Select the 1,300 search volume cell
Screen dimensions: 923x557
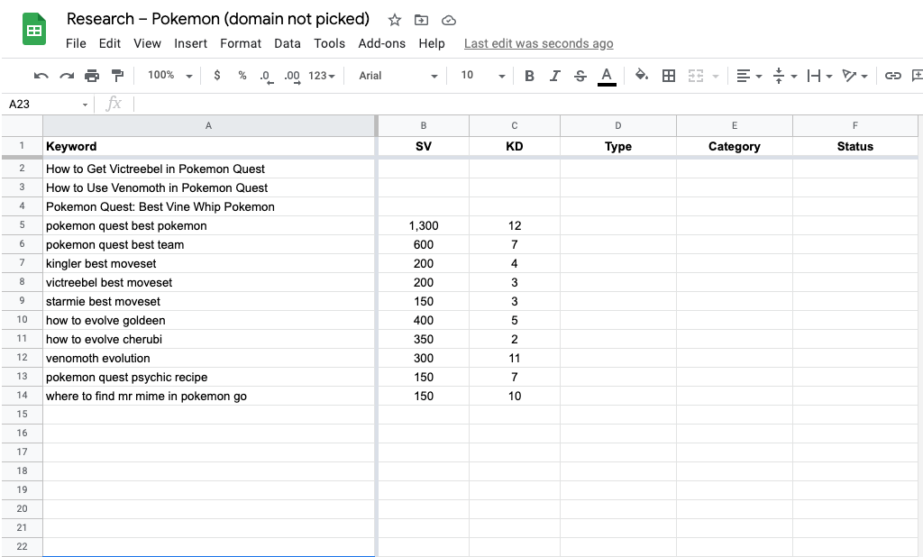tap(424, 225)
